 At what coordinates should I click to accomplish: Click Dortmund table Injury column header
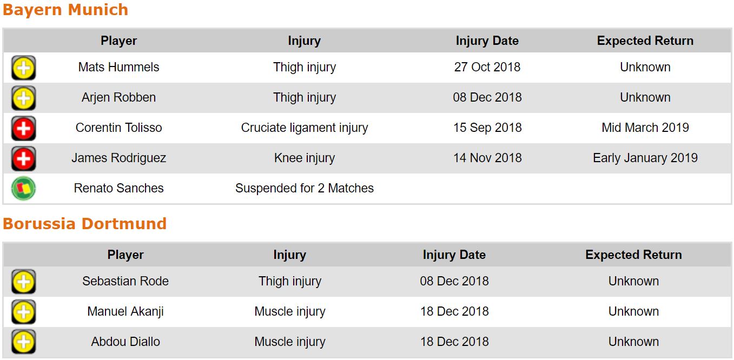[x=289, y=255]
